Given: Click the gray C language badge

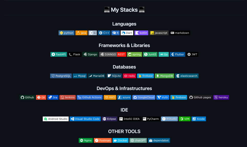Looking at the screenshot, I should [x=93, y=33].
